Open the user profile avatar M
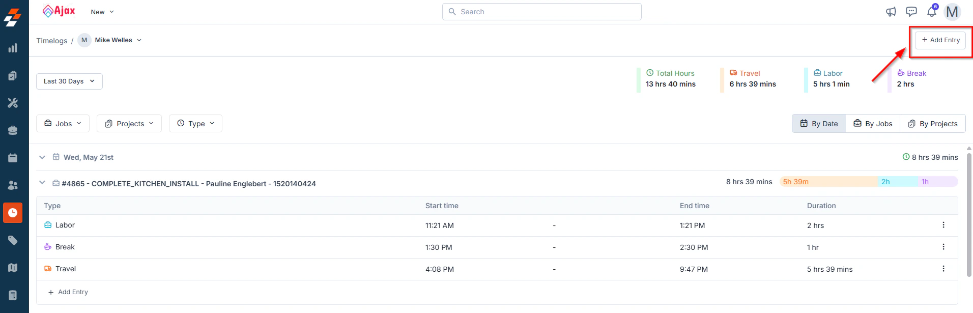Viewport: 973px width, 313px height. (952, 12)
